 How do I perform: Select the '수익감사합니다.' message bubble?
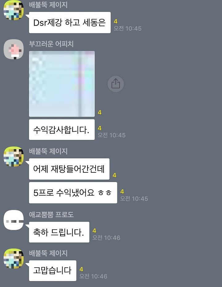pyautogui.click(x=62, y=129)
